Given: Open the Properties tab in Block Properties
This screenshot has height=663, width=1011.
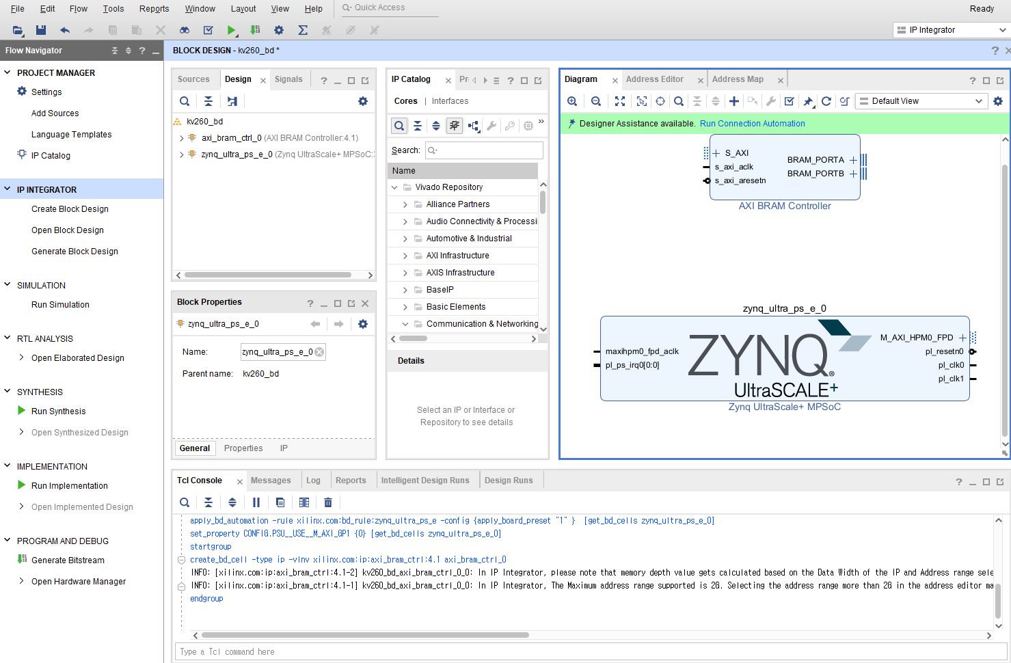Looking at the screenshot, I should [243, 448].
